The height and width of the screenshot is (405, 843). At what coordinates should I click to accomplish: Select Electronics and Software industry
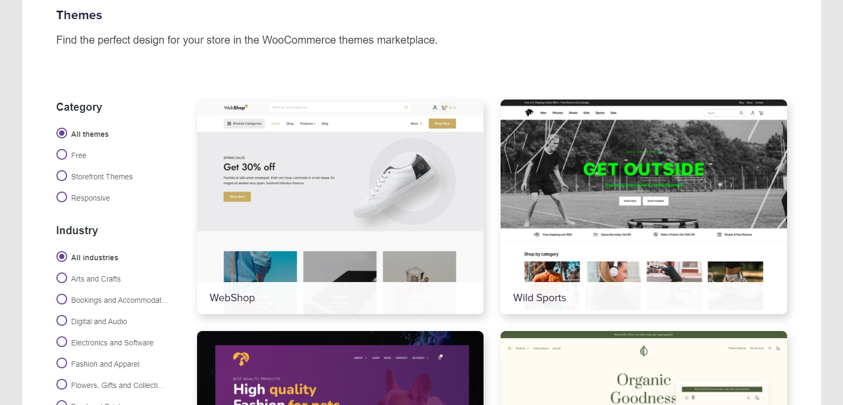(x=62, y=342)
